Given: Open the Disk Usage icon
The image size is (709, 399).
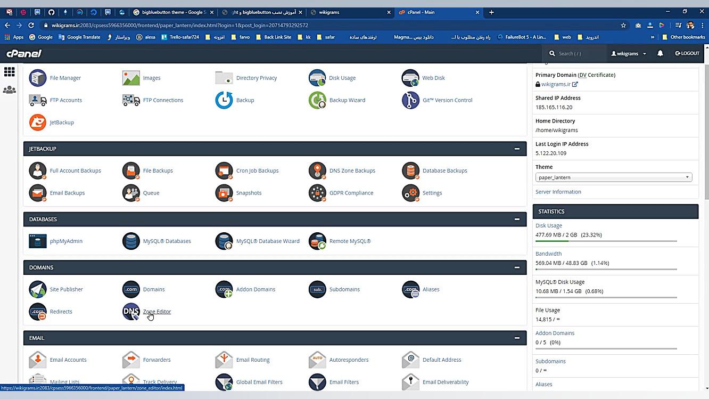Looking at the screenshot, I should (317, 78).
